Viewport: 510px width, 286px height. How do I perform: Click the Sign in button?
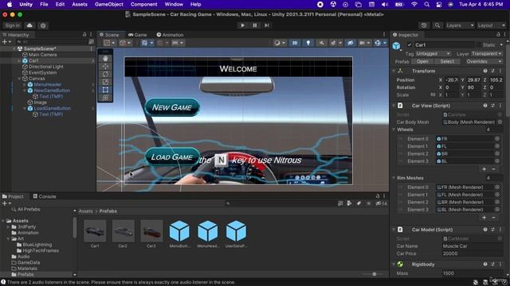[x=13, y=25]
